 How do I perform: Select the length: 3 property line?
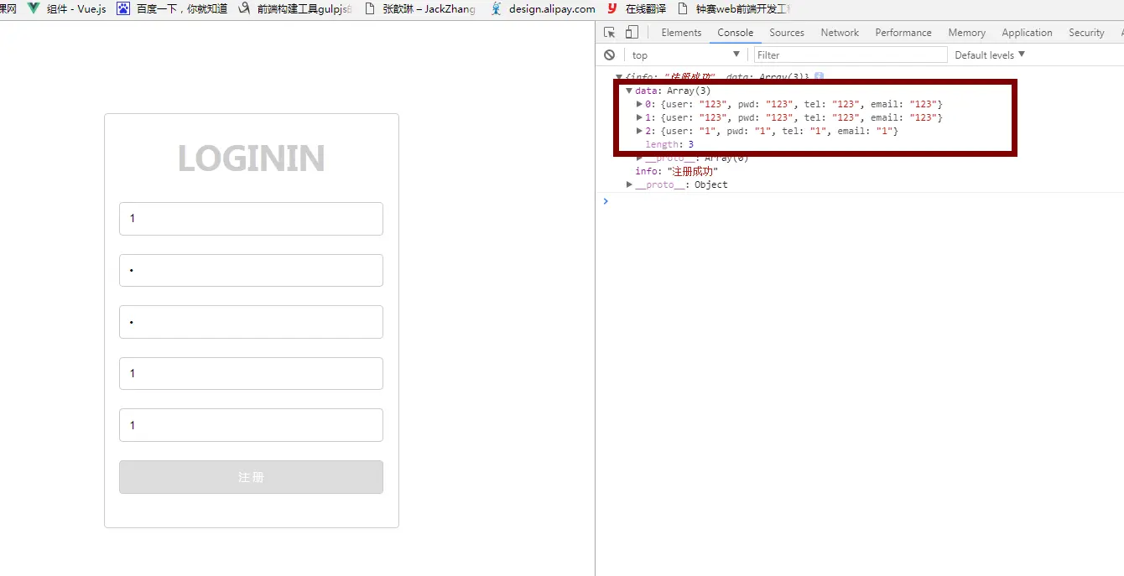click(669, 144)
